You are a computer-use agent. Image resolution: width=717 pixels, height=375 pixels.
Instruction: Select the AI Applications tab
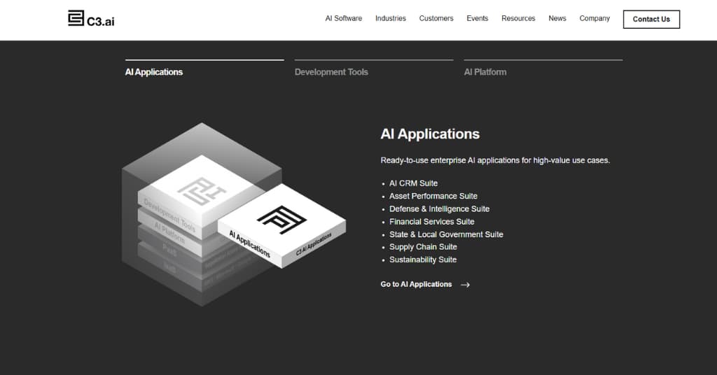(154, 71)
